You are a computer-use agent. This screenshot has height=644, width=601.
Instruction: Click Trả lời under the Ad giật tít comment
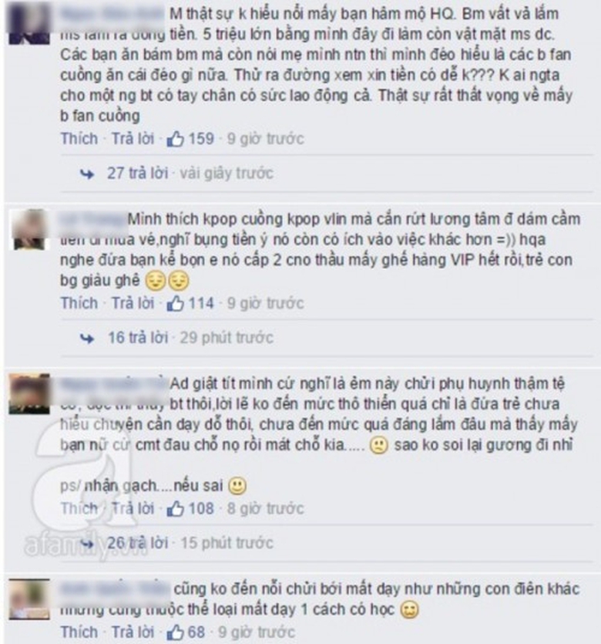133,508
